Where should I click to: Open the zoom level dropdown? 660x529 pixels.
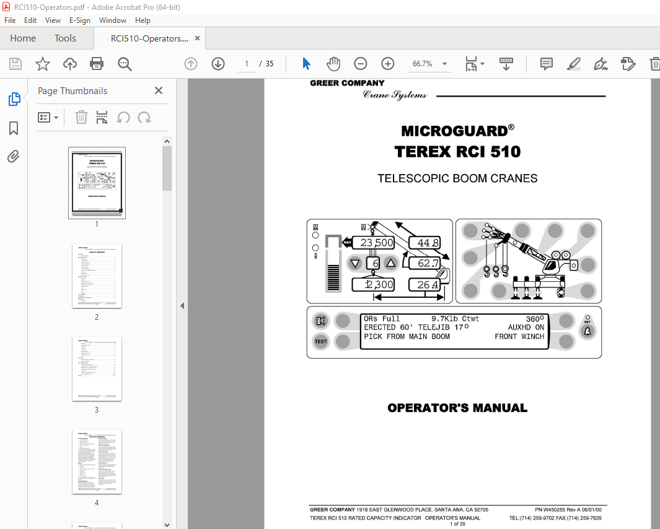click(444, 64)
